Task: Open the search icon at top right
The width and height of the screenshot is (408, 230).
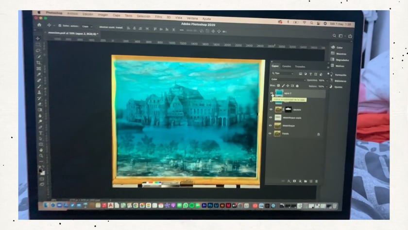Action: point(334,35)
